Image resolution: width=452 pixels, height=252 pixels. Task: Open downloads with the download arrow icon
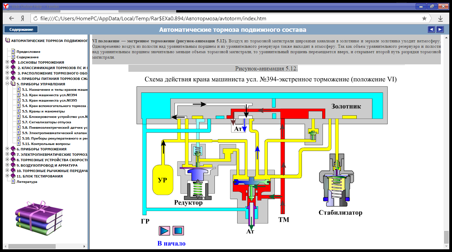point(441,19)
